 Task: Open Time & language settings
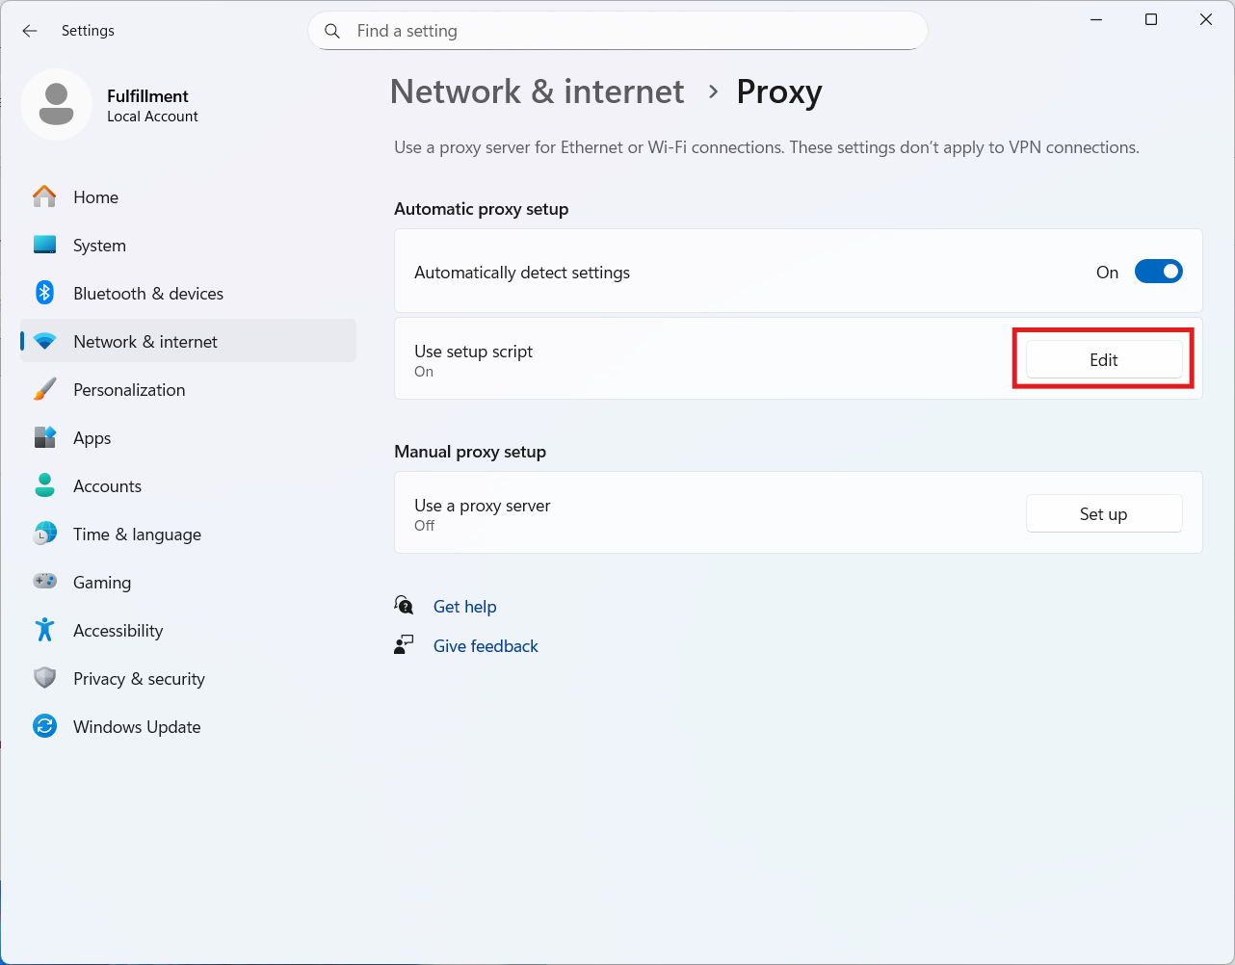pyautogui.click(x=137, y=535)
